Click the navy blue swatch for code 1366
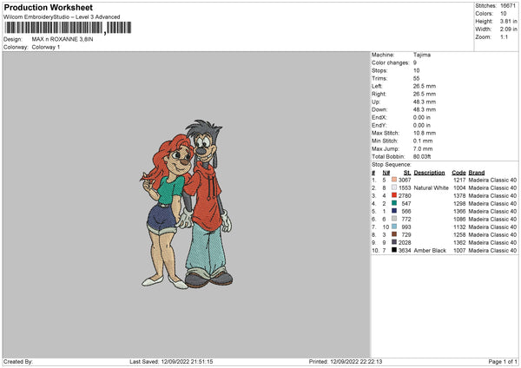Screen dimensions: 521x368 (x=394, y=211)
